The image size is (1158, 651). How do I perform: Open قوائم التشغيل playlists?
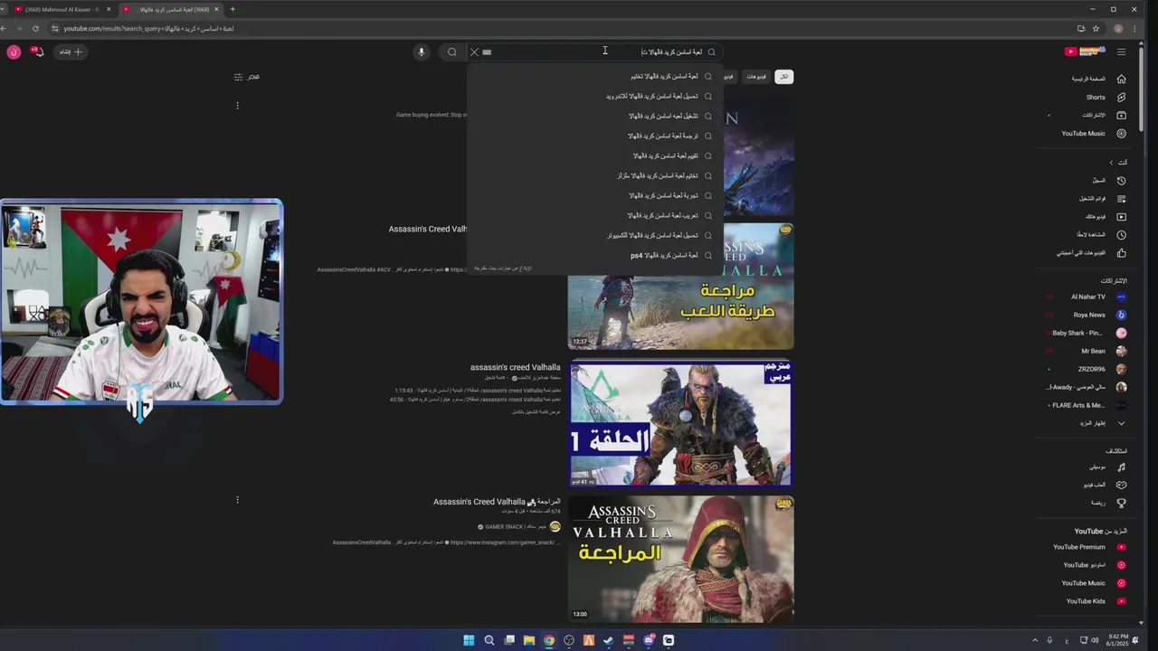(1092, 198)
